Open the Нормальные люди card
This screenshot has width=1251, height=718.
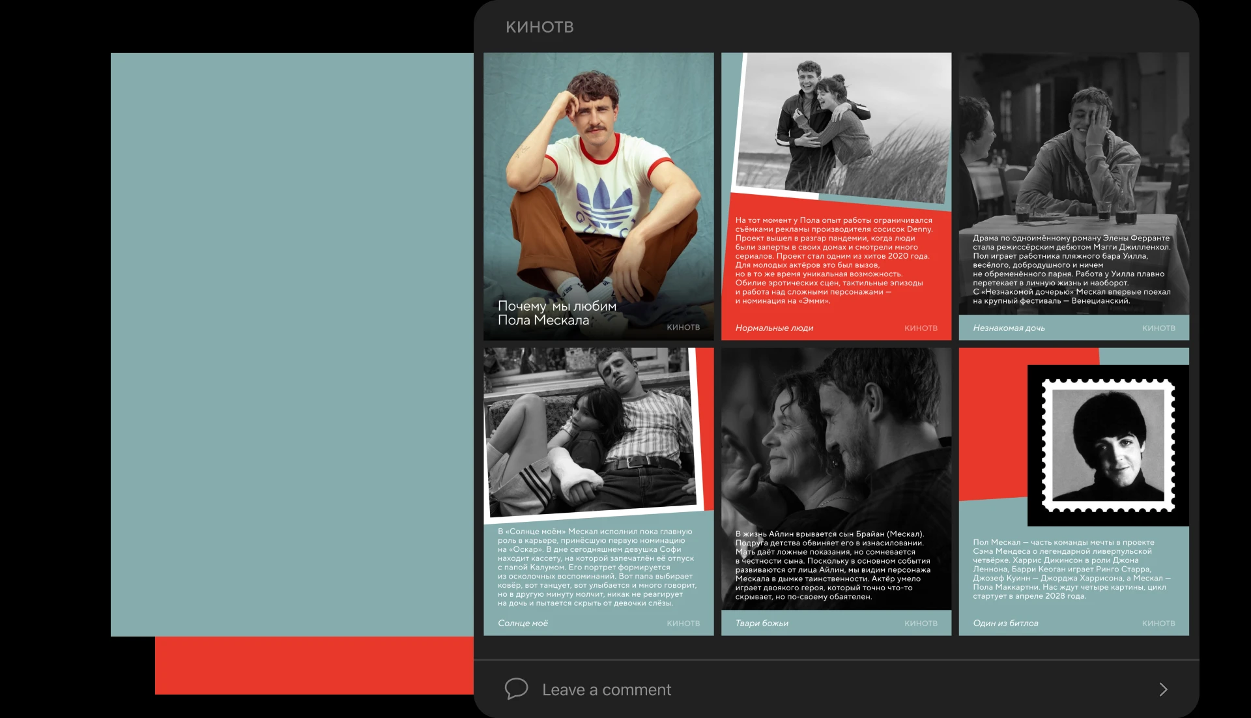tap(836, 196)
